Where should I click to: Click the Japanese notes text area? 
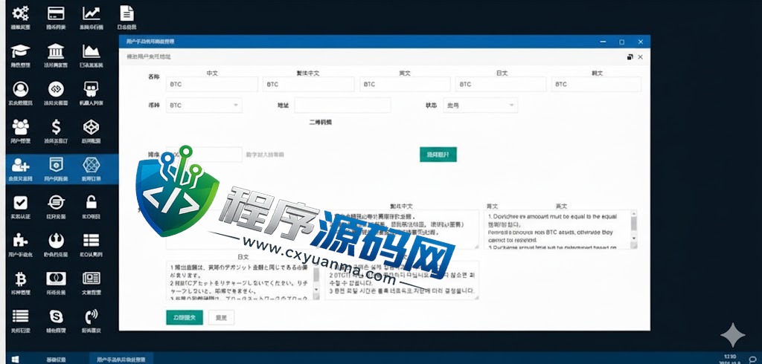[x=243, y=280]
